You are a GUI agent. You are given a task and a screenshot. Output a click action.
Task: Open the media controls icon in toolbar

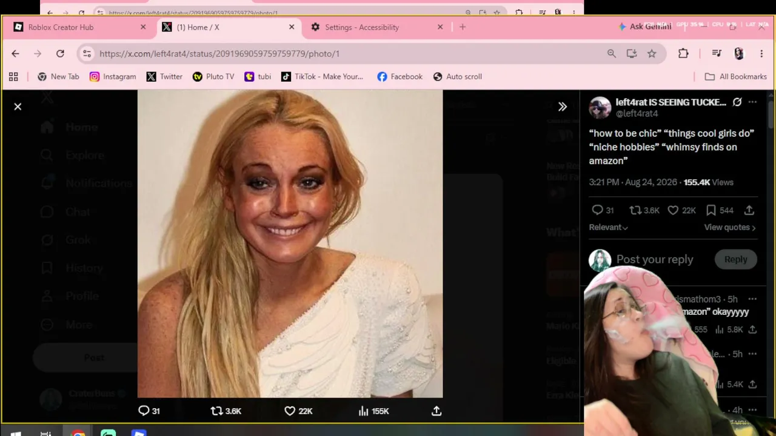pos(717,54)
